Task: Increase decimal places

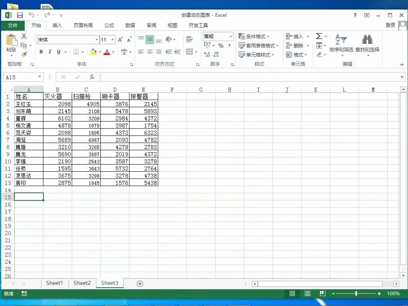Action: (x=207, y=54)
